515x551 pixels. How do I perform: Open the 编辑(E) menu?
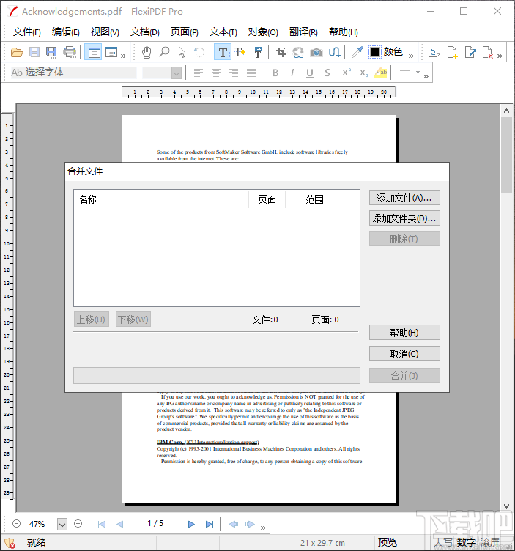66,32
